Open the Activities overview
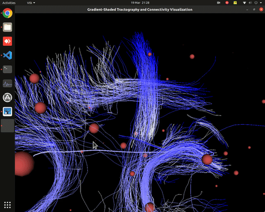This screenshot has height=212, width=265. [x=9, y=3]
